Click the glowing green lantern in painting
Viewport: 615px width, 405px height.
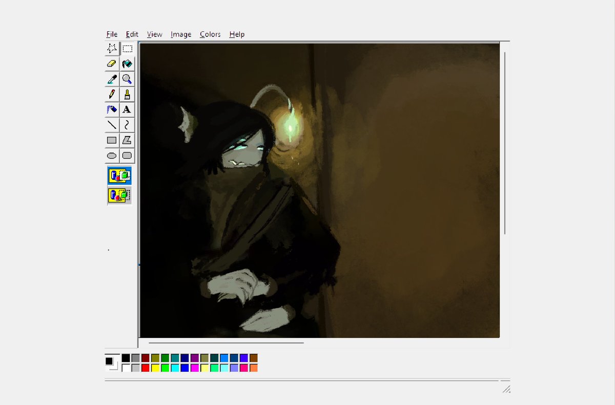290,128
